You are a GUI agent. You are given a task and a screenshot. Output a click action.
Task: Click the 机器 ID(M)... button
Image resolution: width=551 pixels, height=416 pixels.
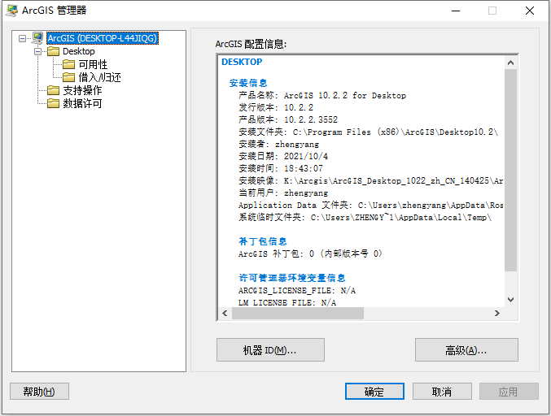click(x=270, y=349)
